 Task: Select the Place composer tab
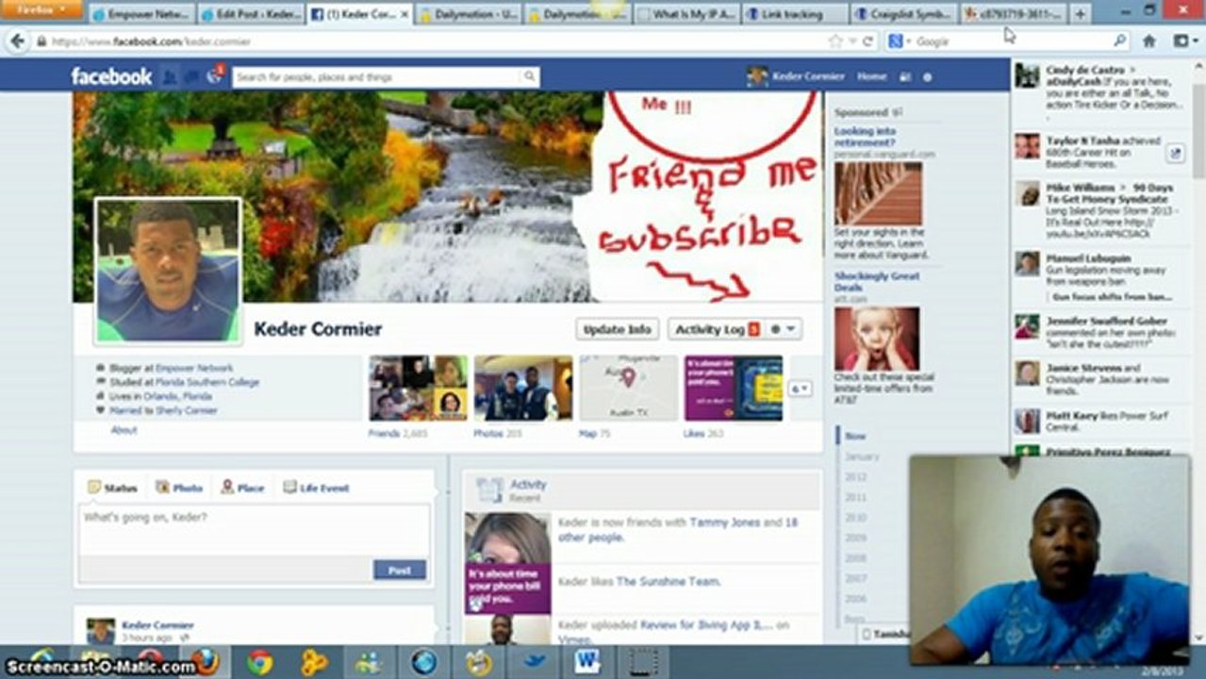tap(242, 488)
